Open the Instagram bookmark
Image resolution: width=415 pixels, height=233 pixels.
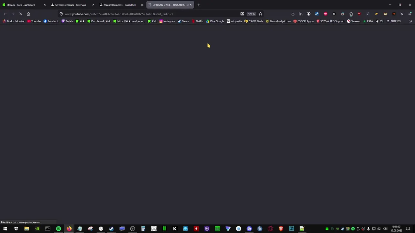click(x=167, y=21)
